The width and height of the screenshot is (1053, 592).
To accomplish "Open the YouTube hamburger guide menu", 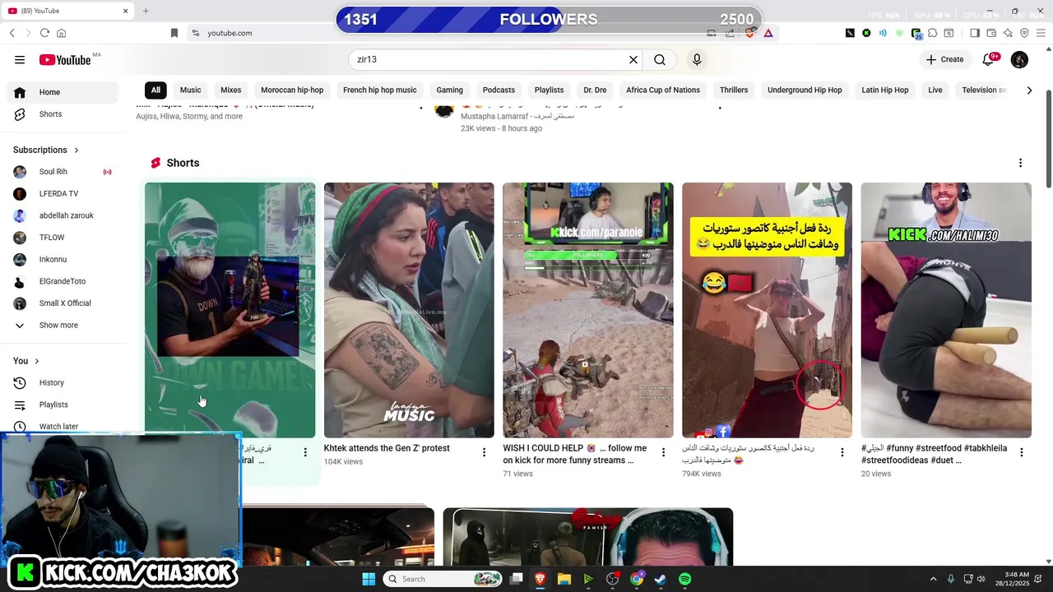I will [x=20, y=59].
